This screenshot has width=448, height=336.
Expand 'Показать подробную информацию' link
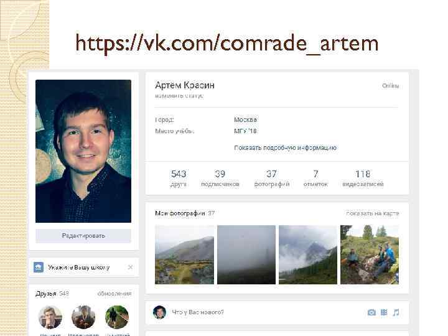point(285,147)
